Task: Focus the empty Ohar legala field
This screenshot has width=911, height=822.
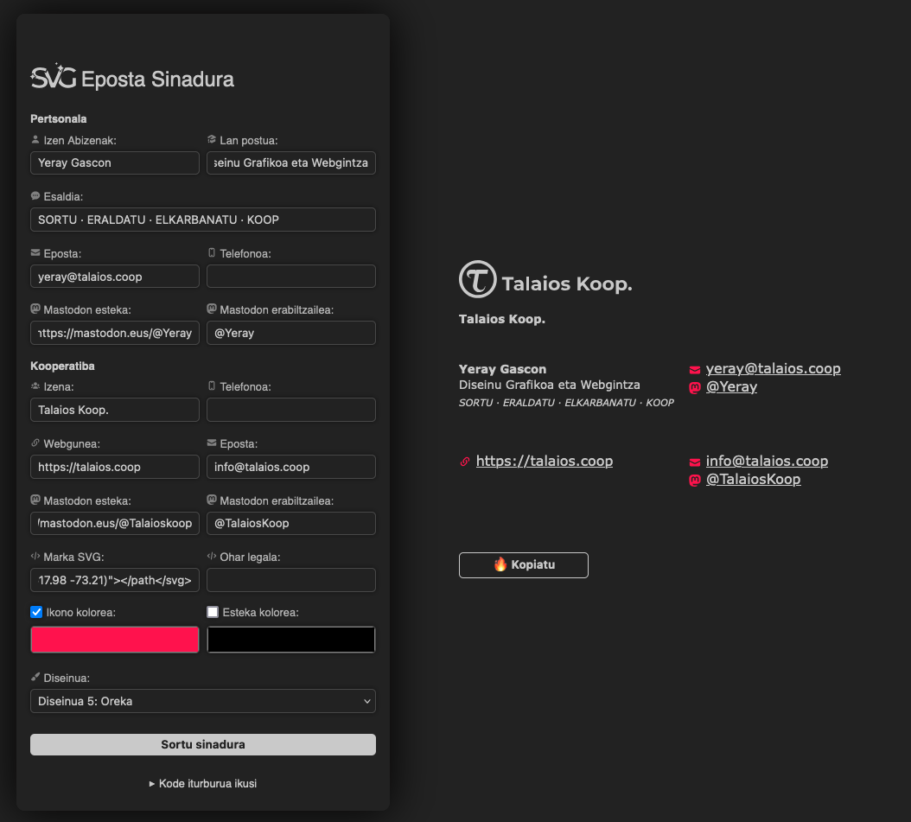Action: point(291,580)
